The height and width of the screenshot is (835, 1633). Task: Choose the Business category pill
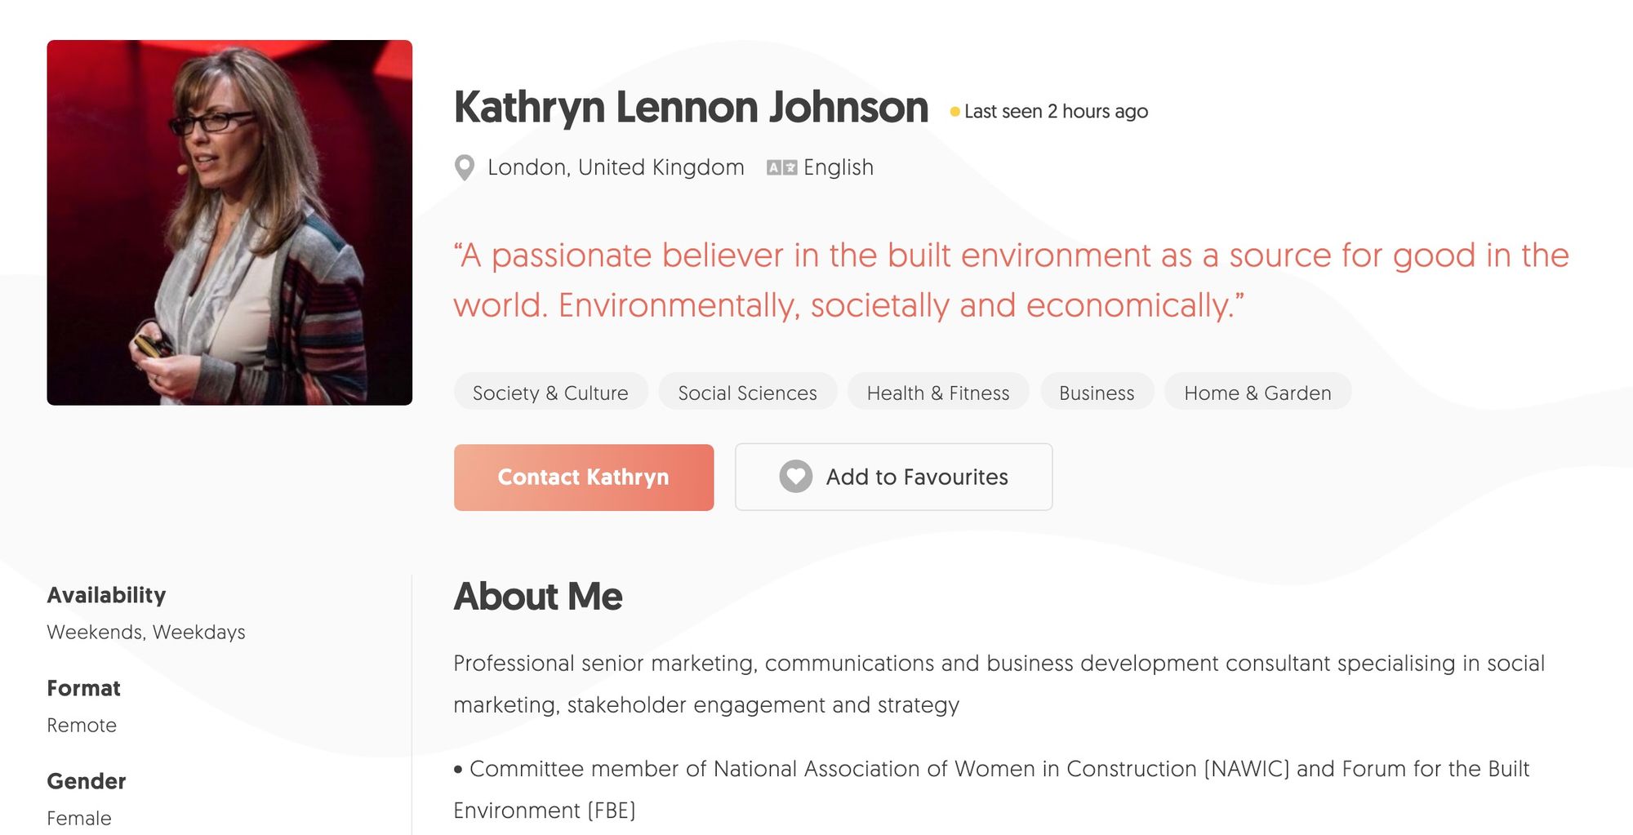coord(1097,393)
